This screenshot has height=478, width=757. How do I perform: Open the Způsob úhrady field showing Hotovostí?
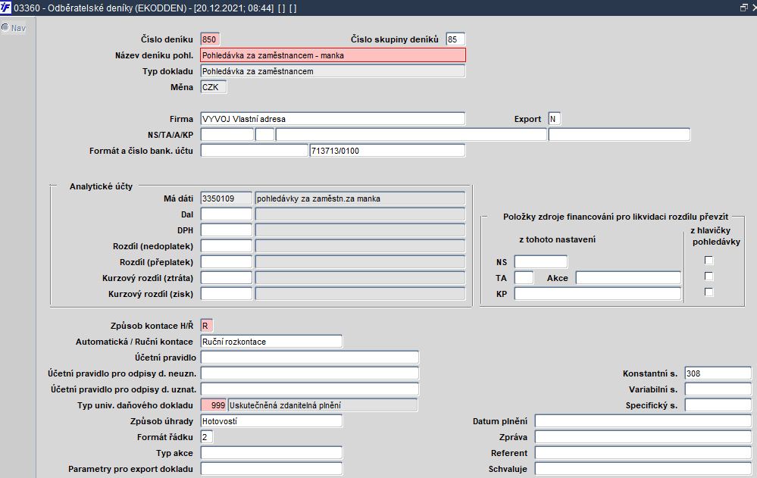[x=271, y=421]
